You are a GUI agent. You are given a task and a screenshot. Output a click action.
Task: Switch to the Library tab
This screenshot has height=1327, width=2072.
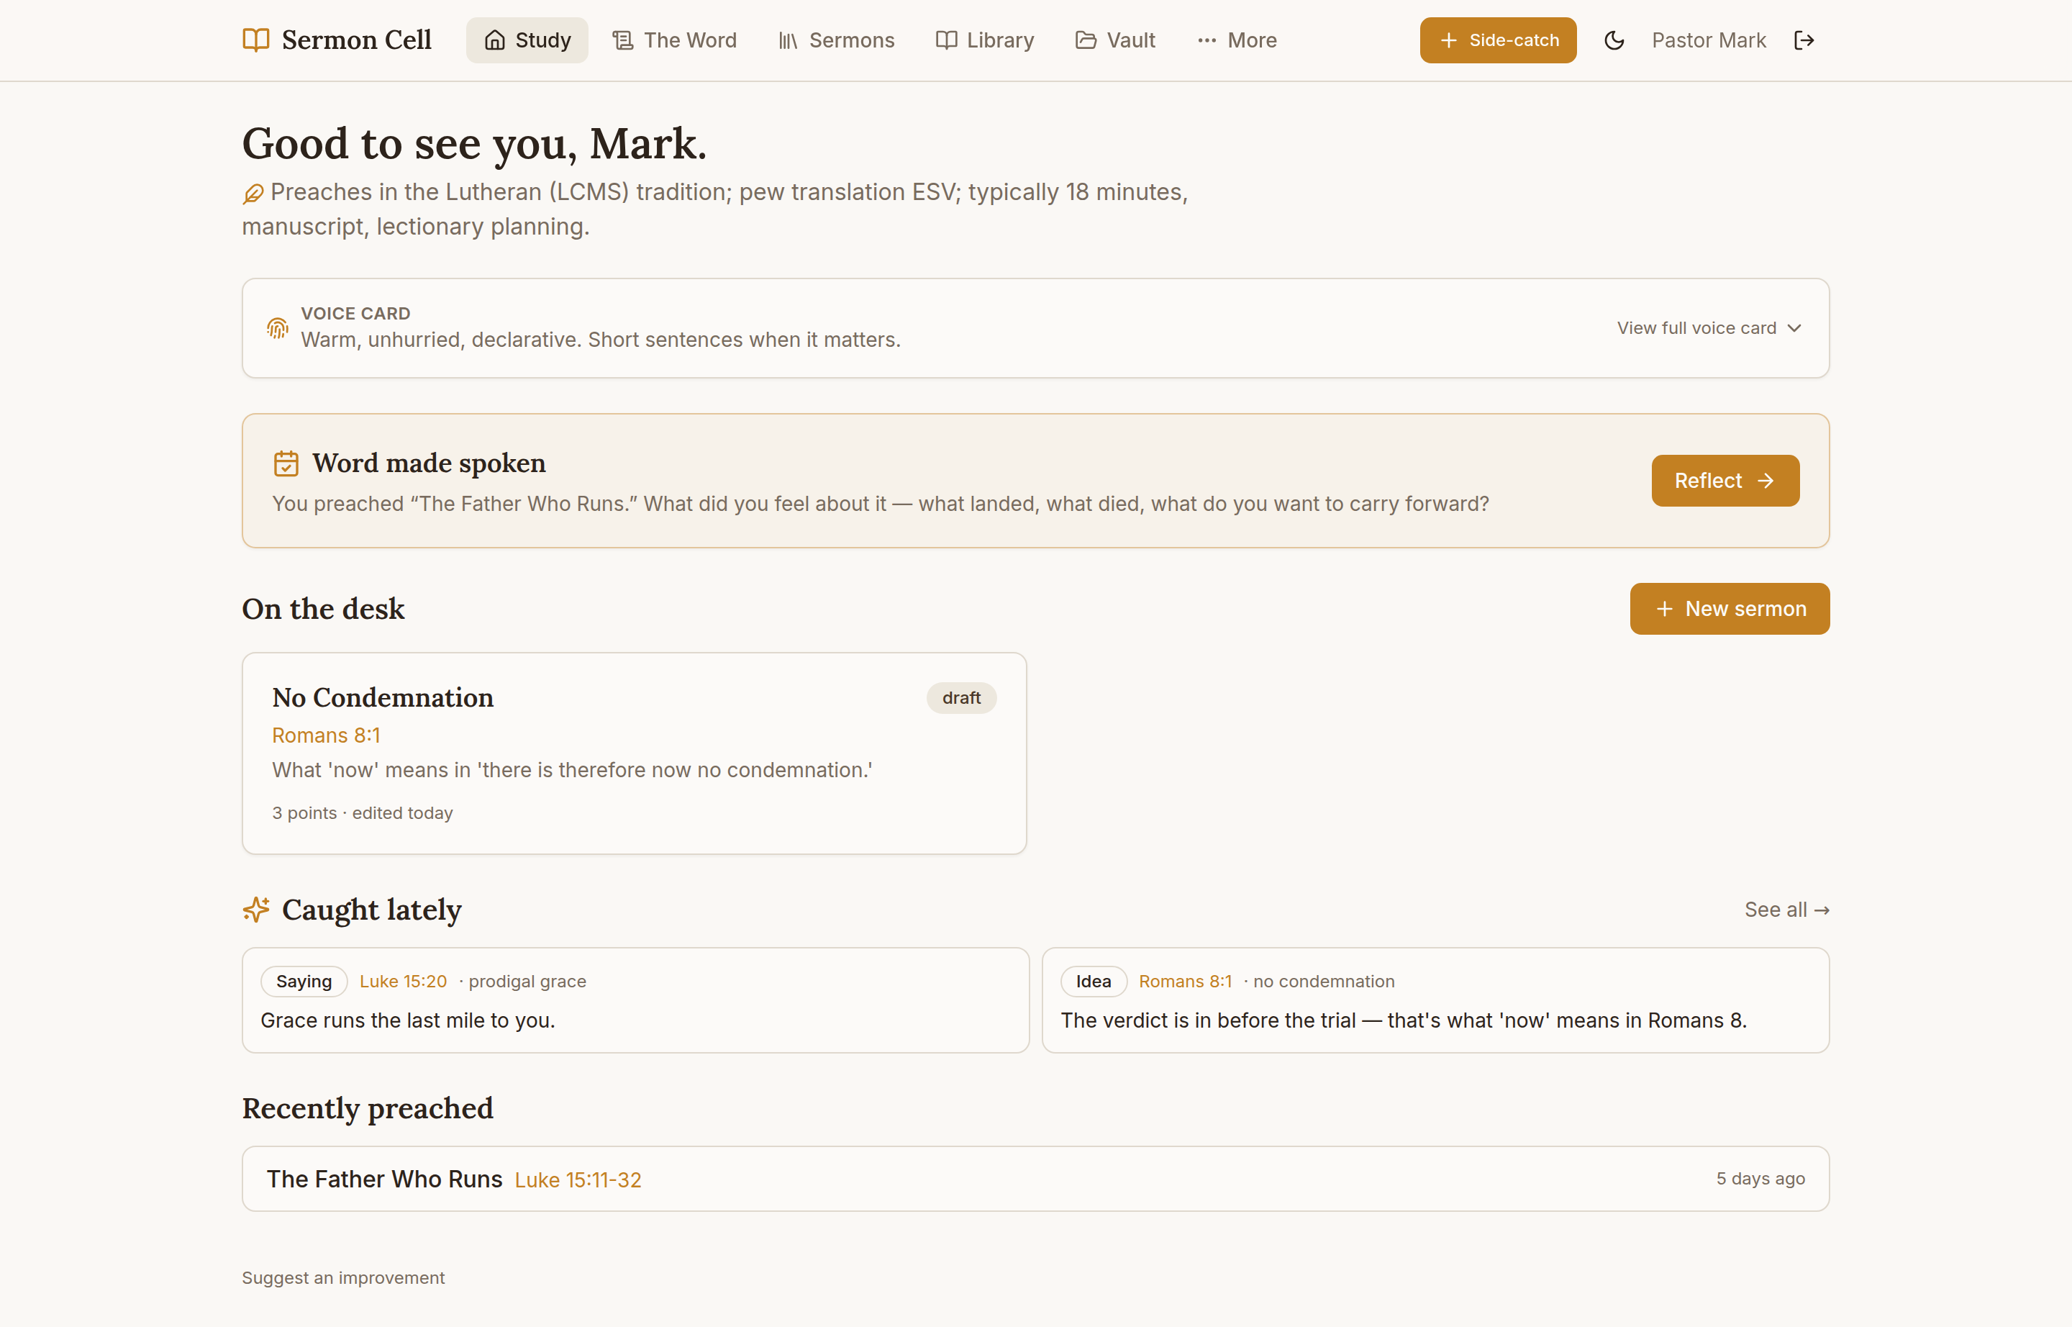[x=985, y=40]
